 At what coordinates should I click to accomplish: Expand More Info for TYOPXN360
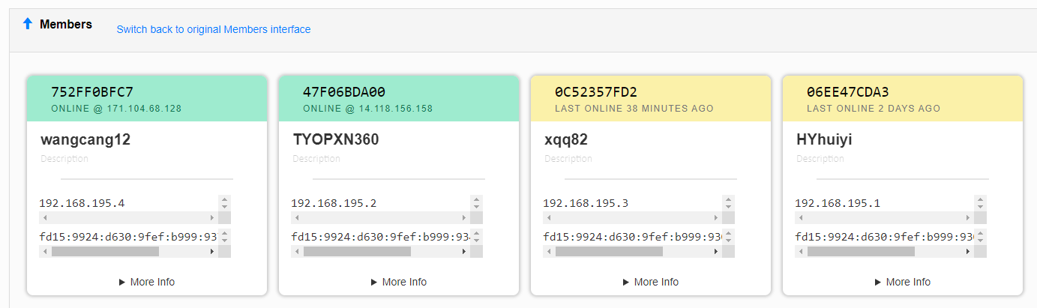[399, 282]
